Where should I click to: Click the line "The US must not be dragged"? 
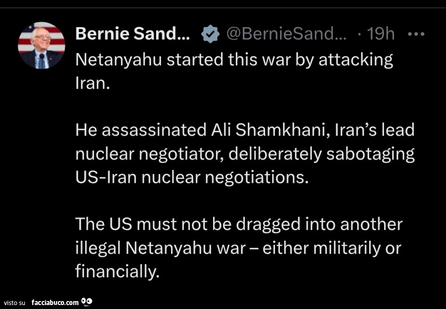pos(239,224)
